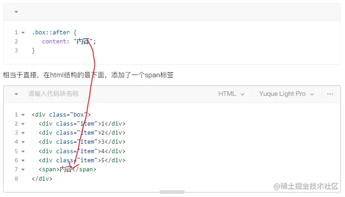Open the code block more options menu

pyautogui.click(x=330, y=94)
